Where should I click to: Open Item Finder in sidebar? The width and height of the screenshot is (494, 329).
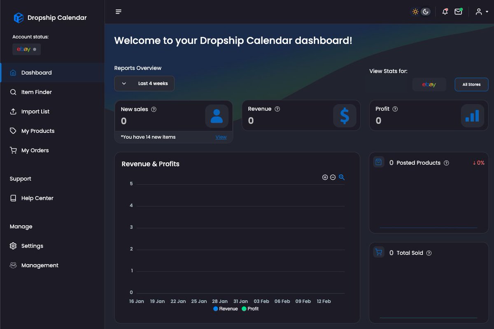click(52, 92)
